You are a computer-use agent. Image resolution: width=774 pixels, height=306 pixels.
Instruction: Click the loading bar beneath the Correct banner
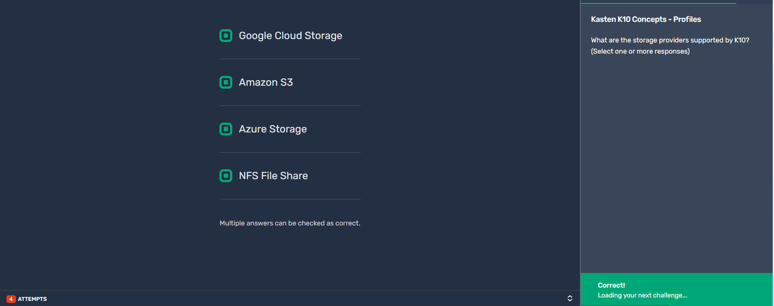(625, 305)
